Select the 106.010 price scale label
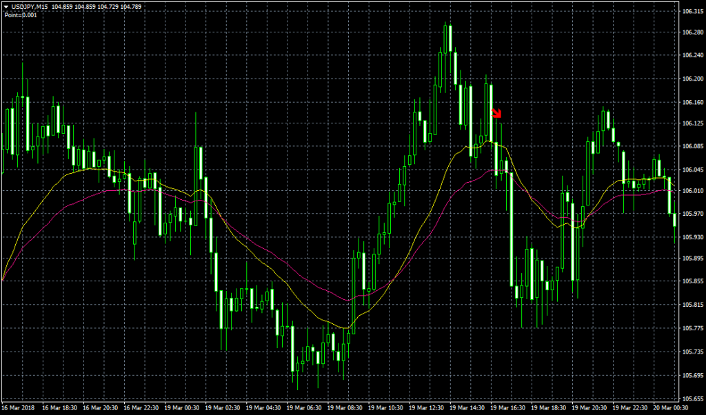Image resolution: width=706 pixels, height=415 pixels. pos(692,191)
